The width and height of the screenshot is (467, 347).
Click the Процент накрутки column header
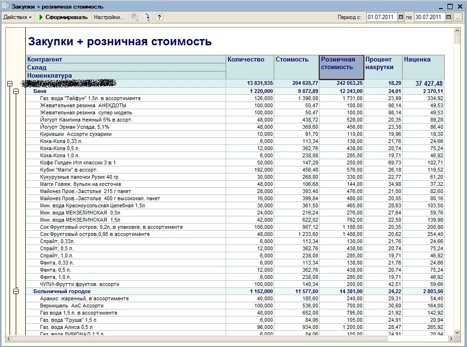pyautogui.click(x=384, y=67)
